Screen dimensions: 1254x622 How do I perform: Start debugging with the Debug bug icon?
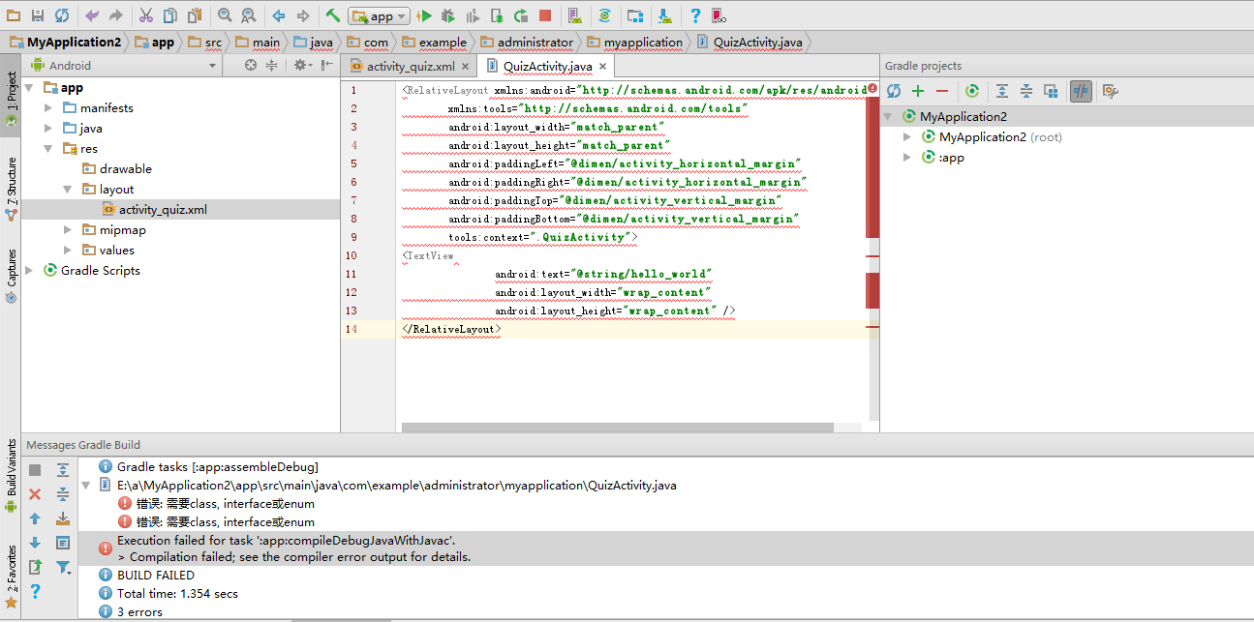click(x=447, y=15)
